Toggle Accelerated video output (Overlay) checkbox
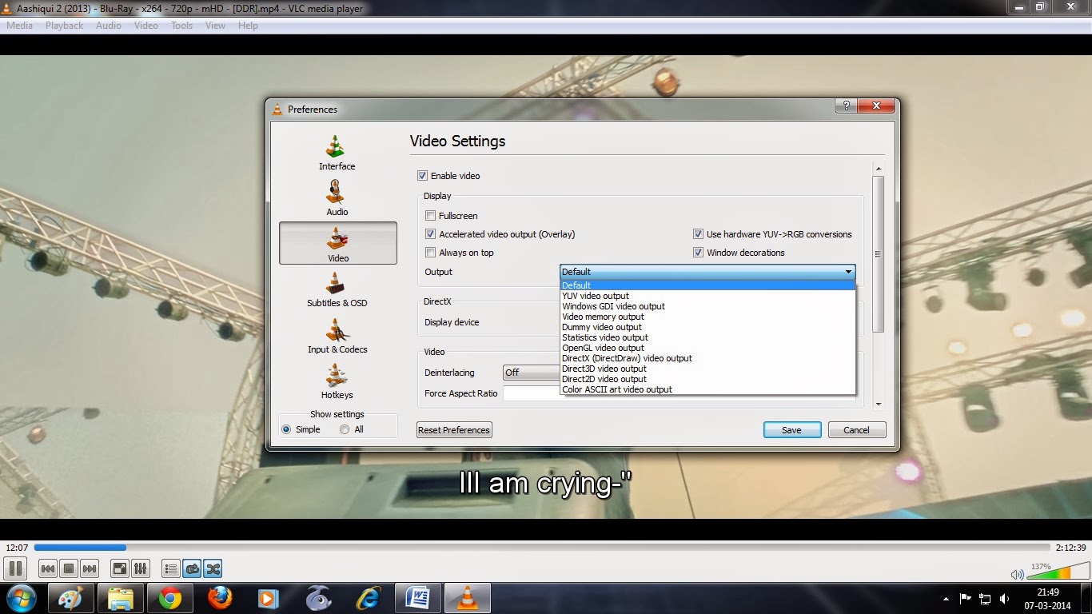Screen dimensions: 1092x614 tap(430, 234)
